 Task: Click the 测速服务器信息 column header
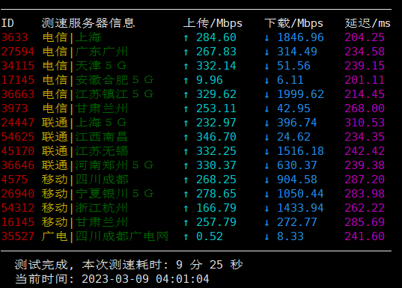click(88, 23)
